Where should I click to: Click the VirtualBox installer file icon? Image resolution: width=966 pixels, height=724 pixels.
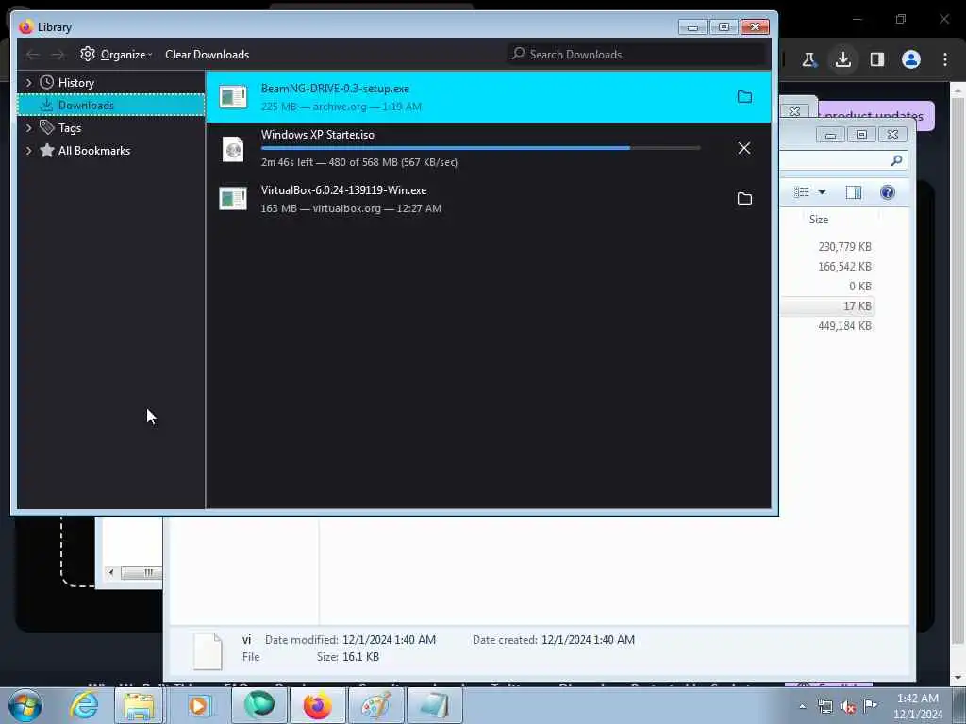coord(233,198)
